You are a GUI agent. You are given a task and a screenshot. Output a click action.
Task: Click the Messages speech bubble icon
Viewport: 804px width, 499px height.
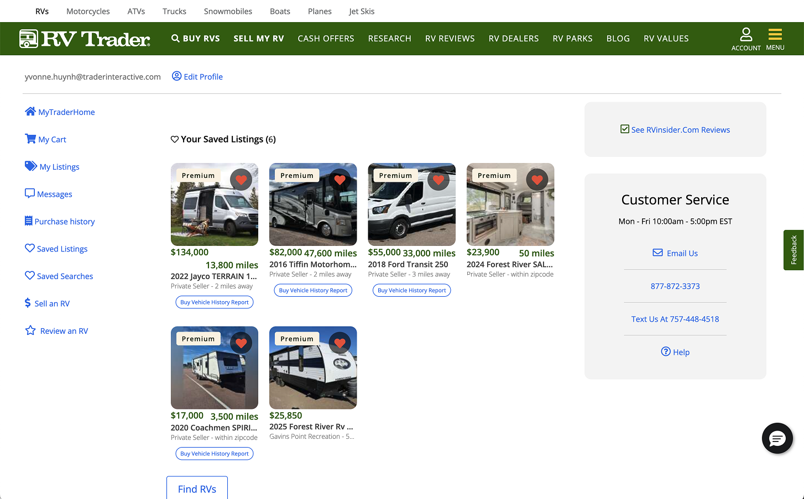30,193
